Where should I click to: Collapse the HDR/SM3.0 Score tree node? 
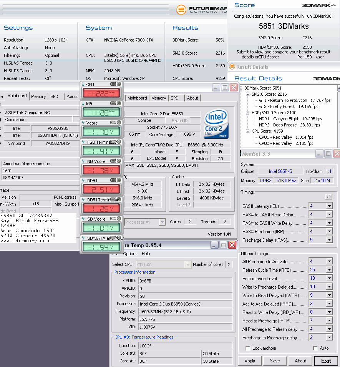click(x=247, y=113)
